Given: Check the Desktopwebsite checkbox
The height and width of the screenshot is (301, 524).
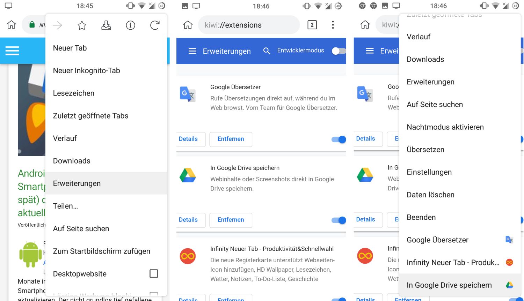Looking at the screenshot, I should pyautogui.click(x=154, y=273).
